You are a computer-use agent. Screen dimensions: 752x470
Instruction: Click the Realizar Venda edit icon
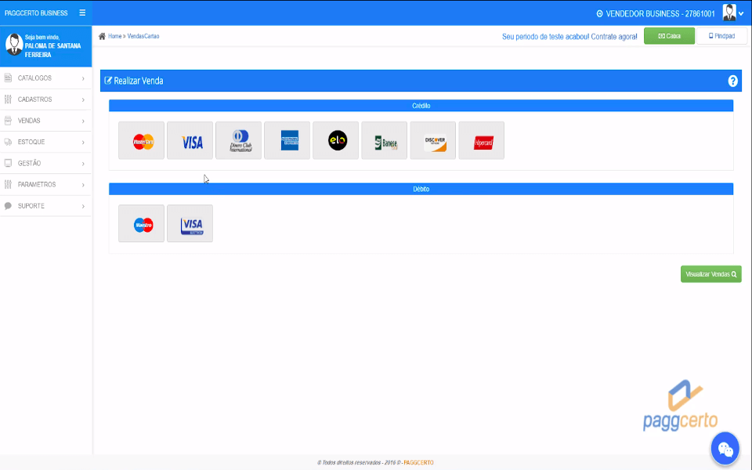(108, 81)
